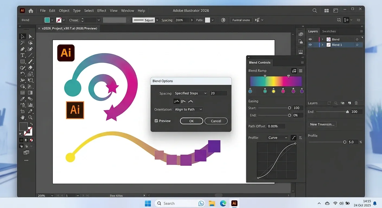Expand the Blend layer chevron

pos(322,39)
